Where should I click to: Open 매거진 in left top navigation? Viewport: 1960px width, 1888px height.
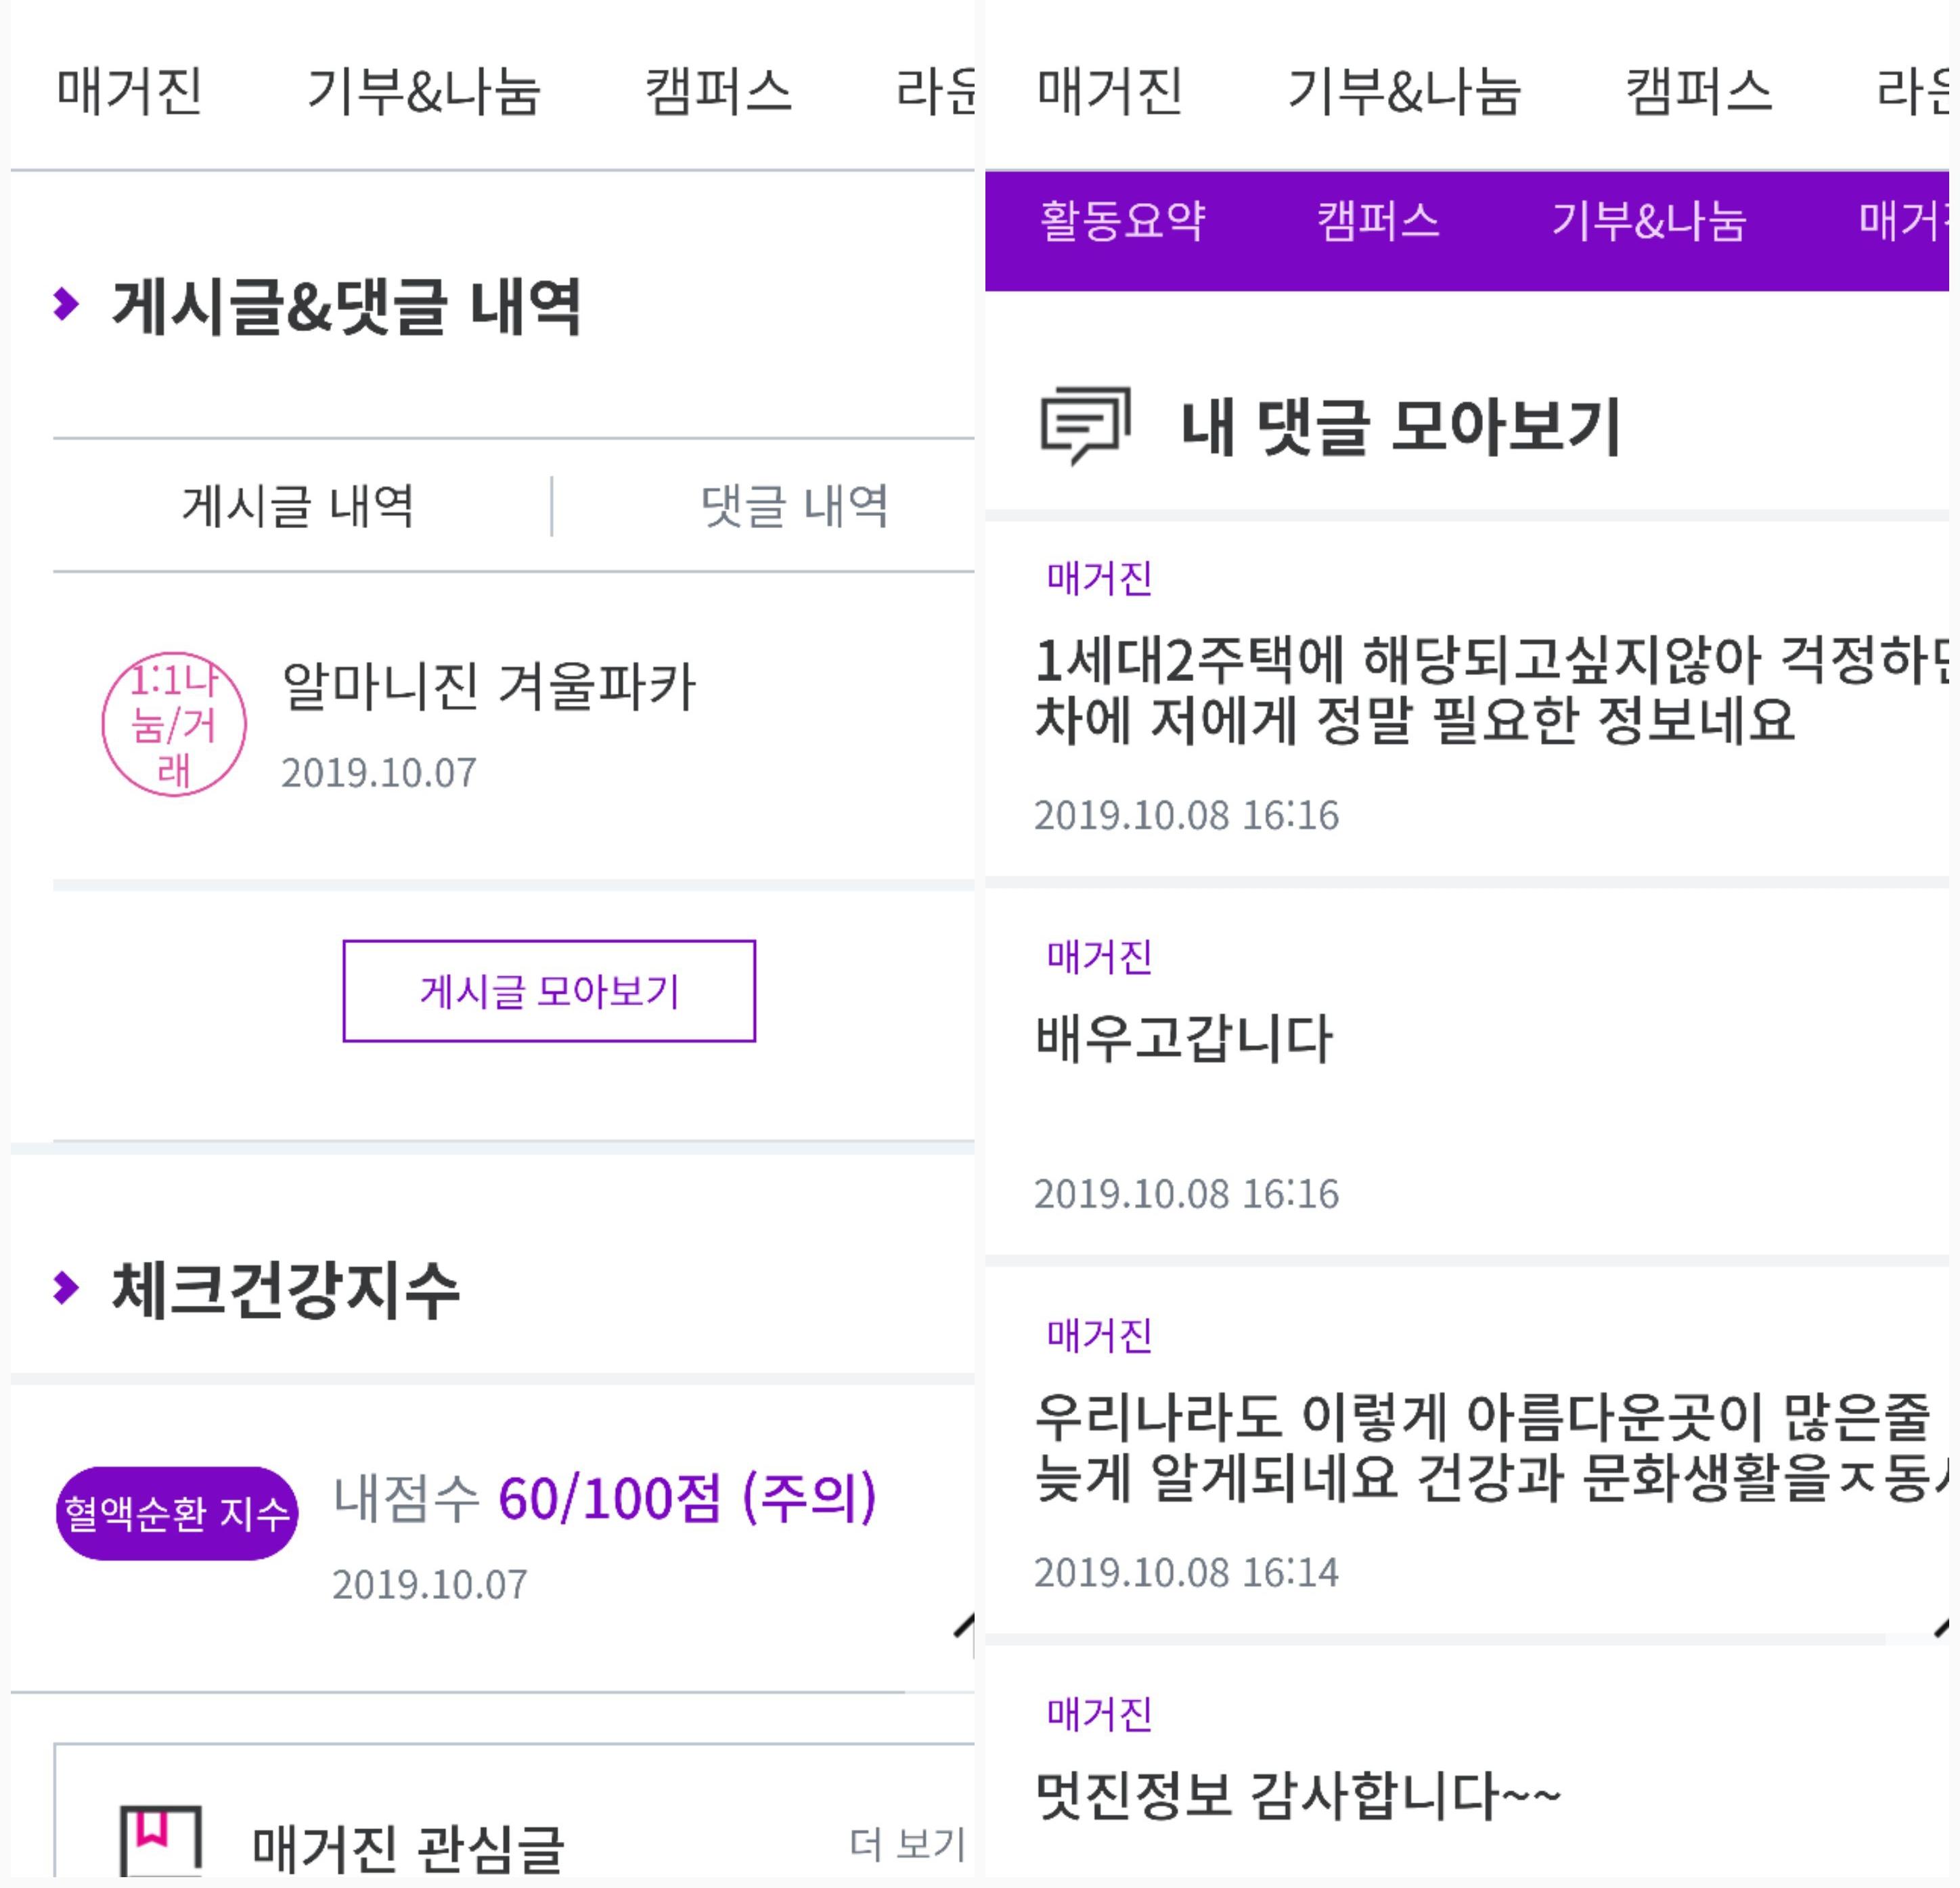(130, 91)
